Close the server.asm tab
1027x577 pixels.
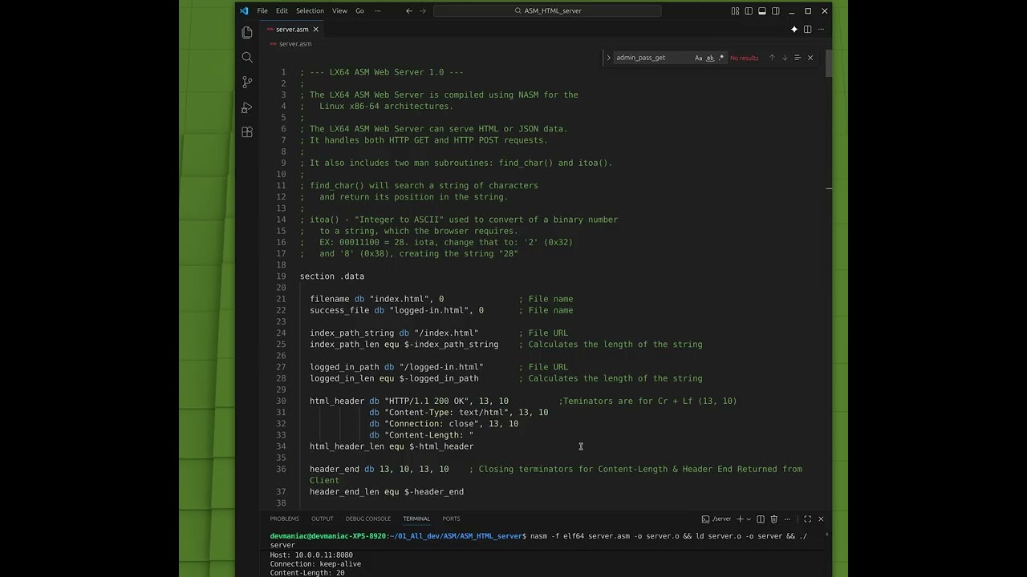point(316,30)
